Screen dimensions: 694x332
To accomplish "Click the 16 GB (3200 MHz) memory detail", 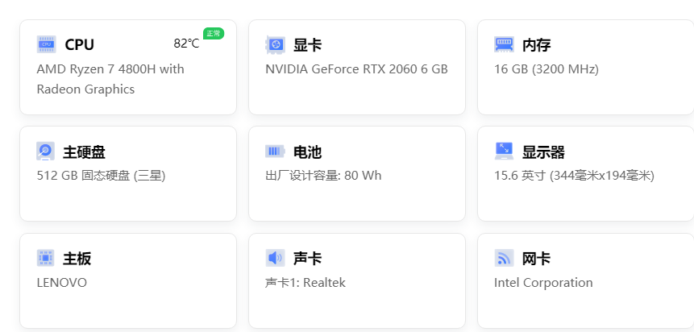I will click(546, 69).
